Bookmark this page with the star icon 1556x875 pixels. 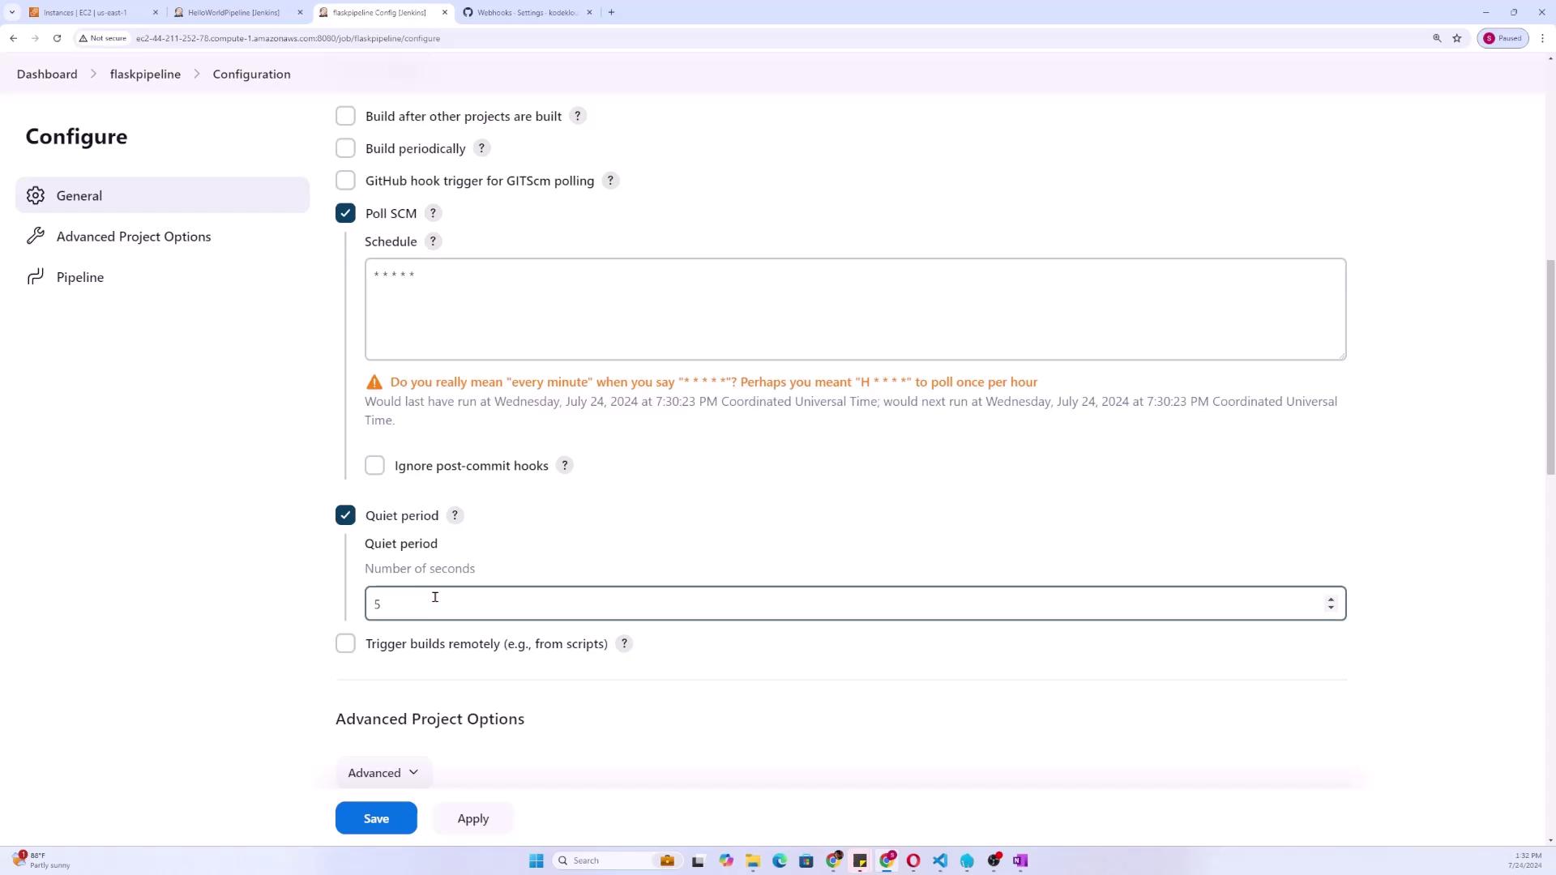point(1457,38)
